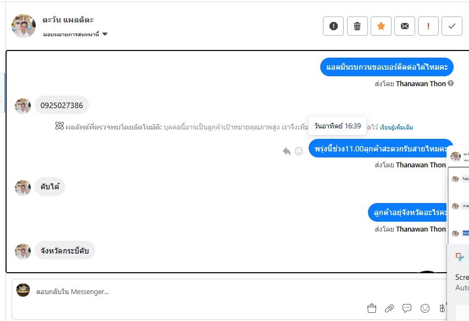Screen dimensions: 469x321
Task: Attach a file with paperclip icon
Action: (389, 308)
